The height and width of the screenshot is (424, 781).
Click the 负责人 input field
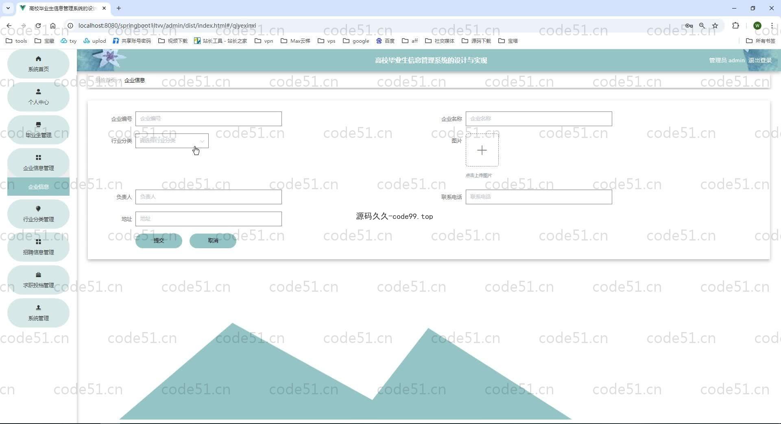click(x=208, y=197)
